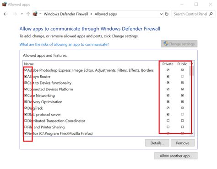Select File and Printer Sharing row text

pyautogui.click(x=46, y=127)
